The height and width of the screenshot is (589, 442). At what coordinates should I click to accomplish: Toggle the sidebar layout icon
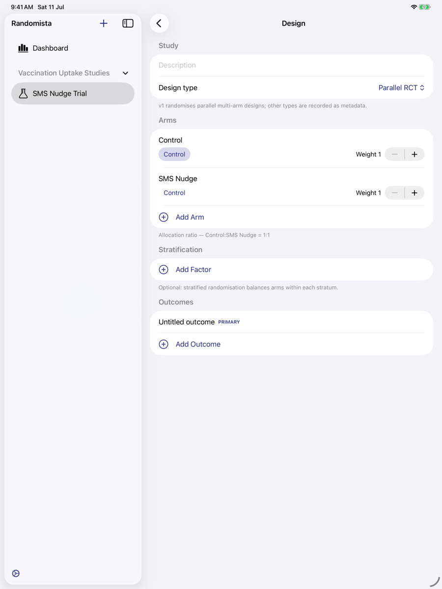coord(128,23)
